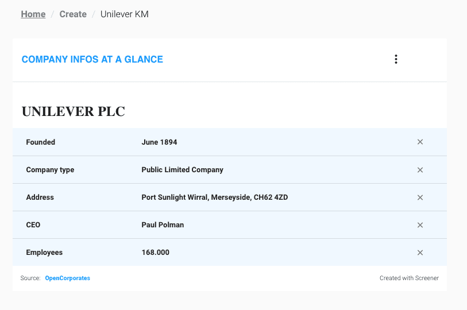Screen dimensions: 467x310
Task: Click the Address label
Action: point(40,197)
